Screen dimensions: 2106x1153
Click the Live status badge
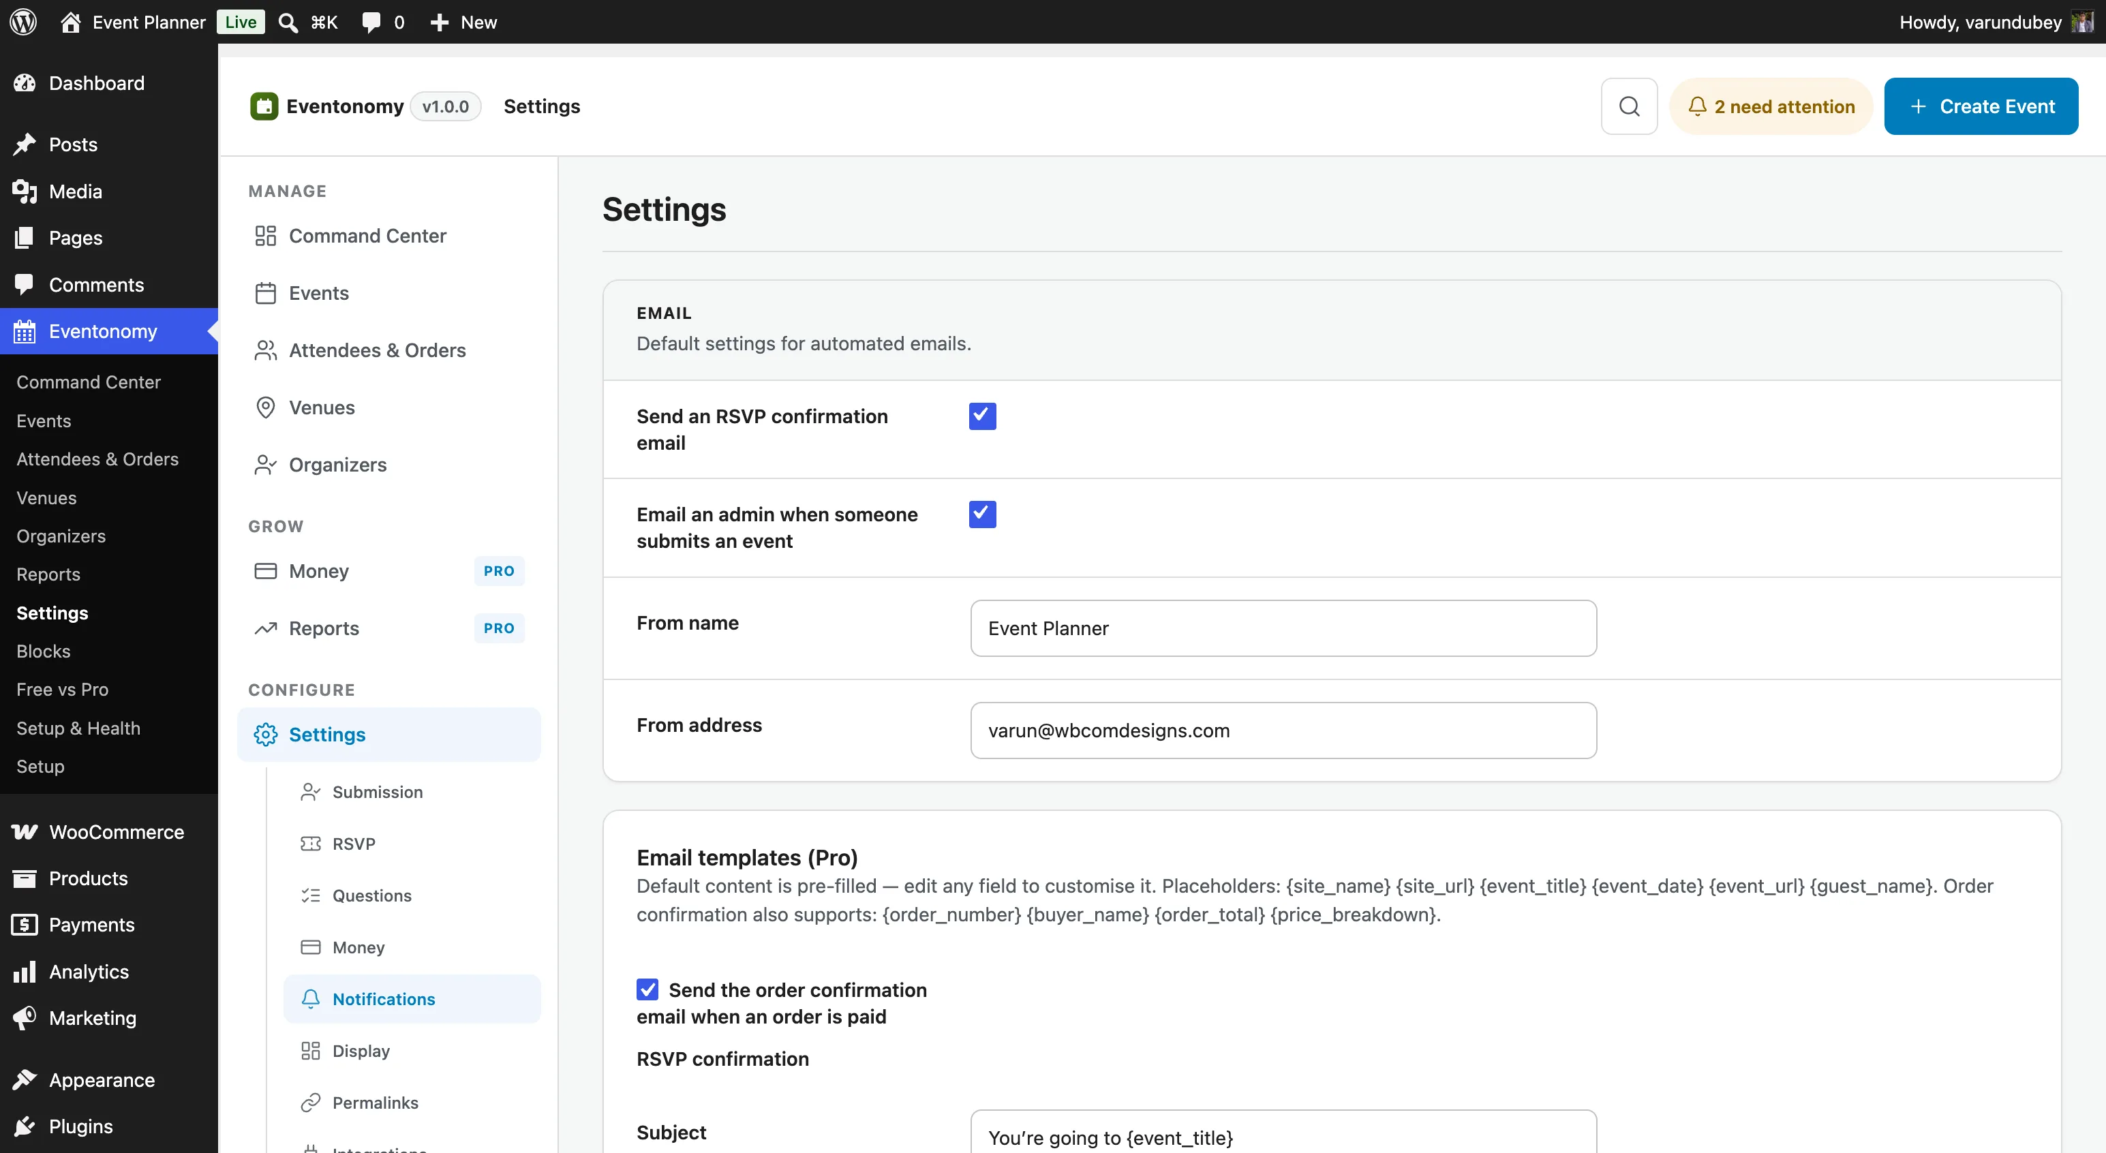click(x=241, y=22)
